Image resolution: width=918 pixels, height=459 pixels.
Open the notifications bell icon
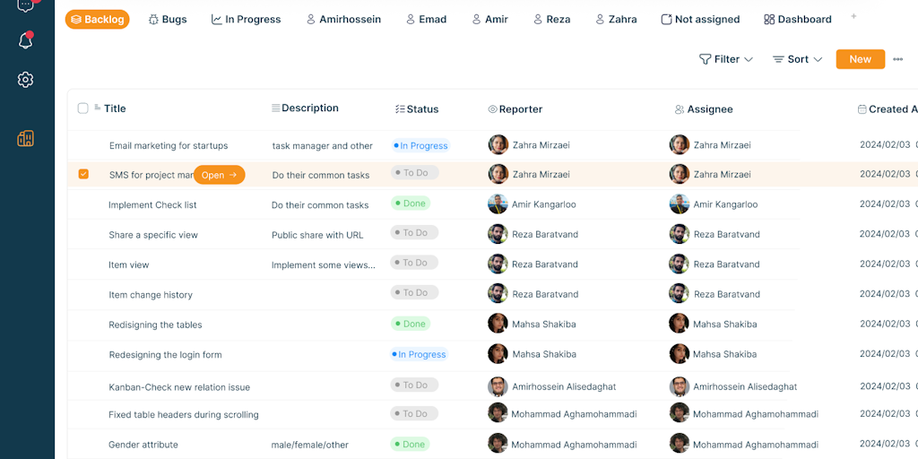tap(25, 41)
